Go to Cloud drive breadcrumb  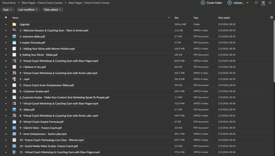coord(9,3)
